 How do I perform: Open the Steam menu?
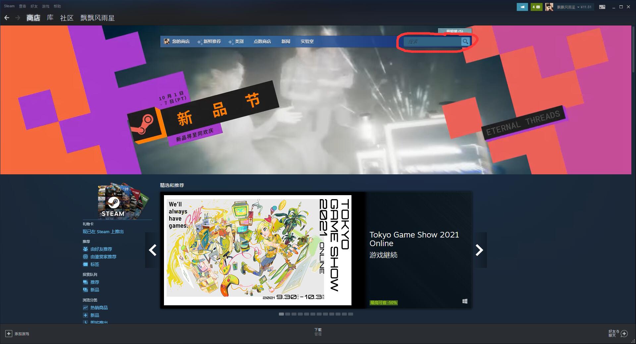(9, 6)
